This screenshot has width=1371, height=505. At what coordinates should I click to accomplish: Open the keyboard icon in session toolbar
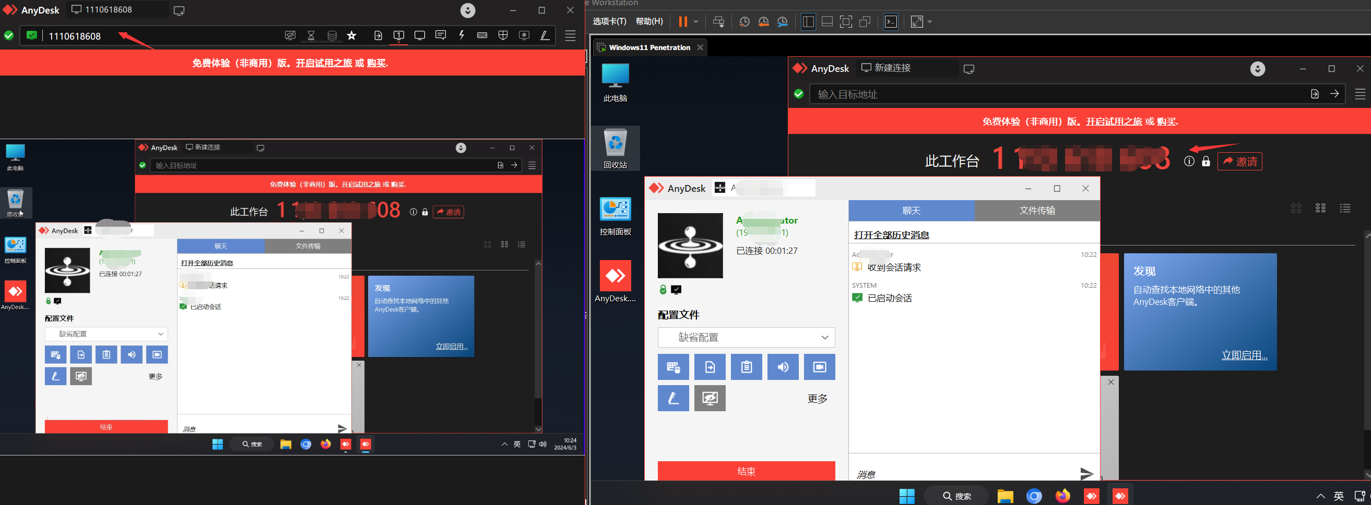click(482, 35)
